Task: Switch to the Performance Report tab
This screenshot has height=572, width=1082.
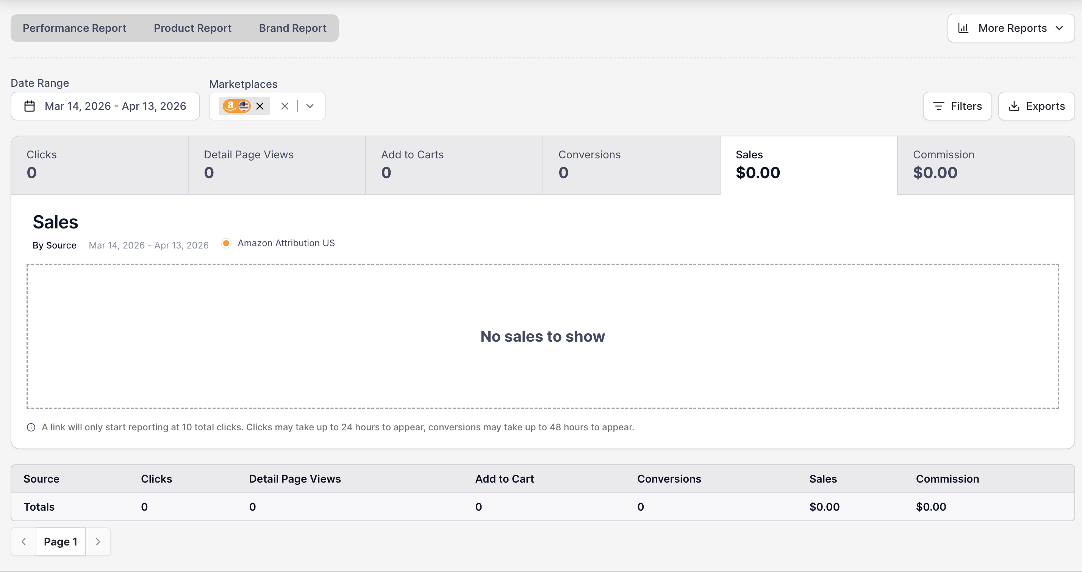Action: (74, 28)
